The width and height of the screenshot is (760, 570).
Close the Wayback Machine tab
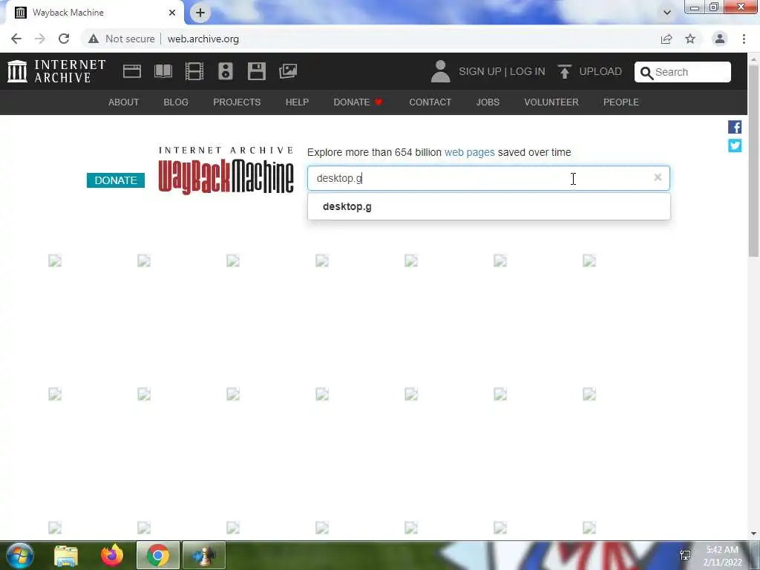pyautogui.click(x=172, y=13)
